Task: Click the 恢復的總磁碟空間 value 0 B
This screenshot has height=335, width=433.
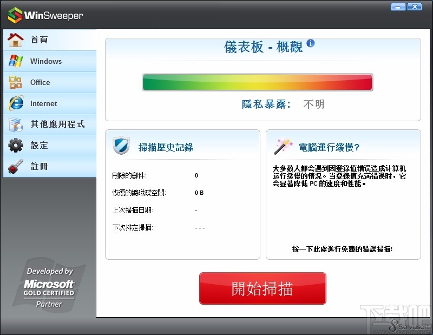Action: [199, 194]
